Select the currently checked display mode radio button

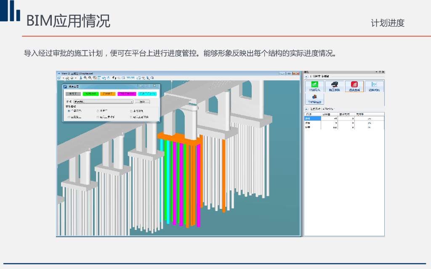69,111
